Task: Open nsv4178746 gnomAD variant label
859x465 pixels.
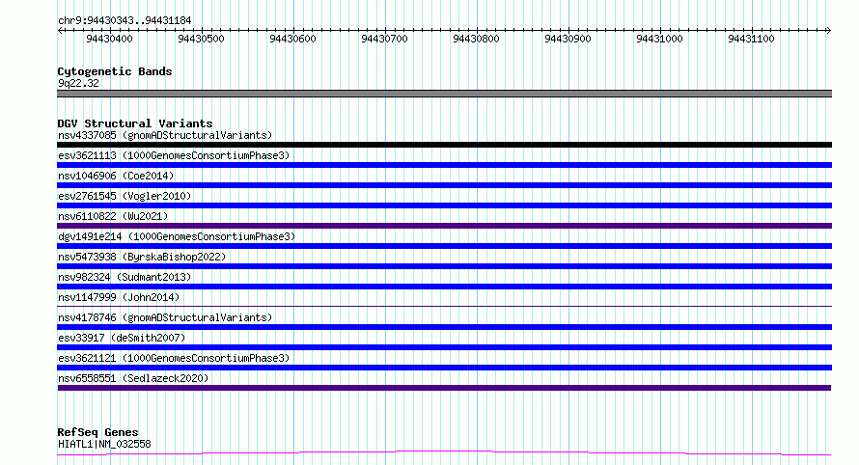Action: pos(165,317)
